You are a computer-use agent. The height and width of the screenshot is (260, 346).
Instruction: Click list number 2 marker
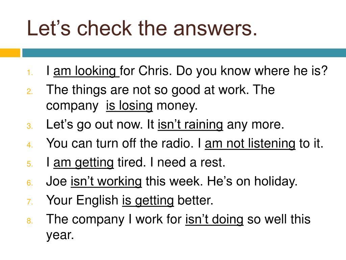pyautogui.click(x=30, y=91)
